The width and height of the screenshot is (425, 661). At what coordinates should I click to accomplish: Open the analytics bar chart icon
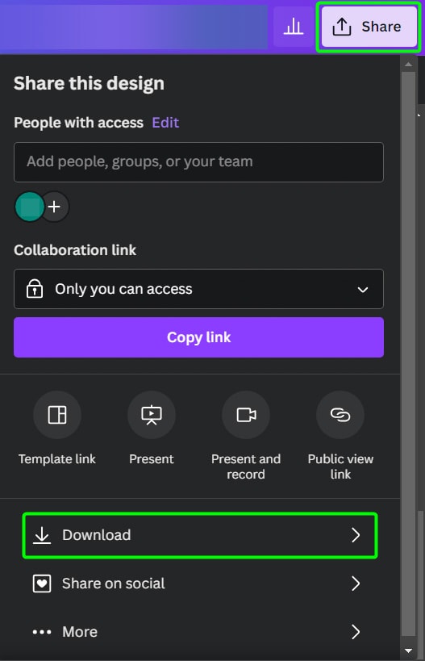click(x=294, y=27)
